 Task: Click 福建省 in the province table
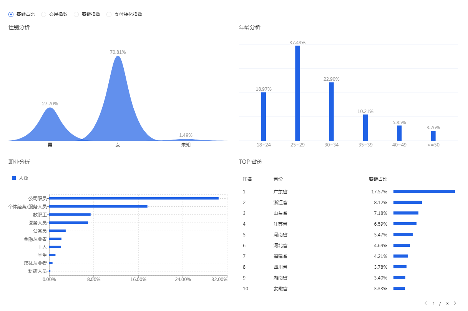(280, 256)
